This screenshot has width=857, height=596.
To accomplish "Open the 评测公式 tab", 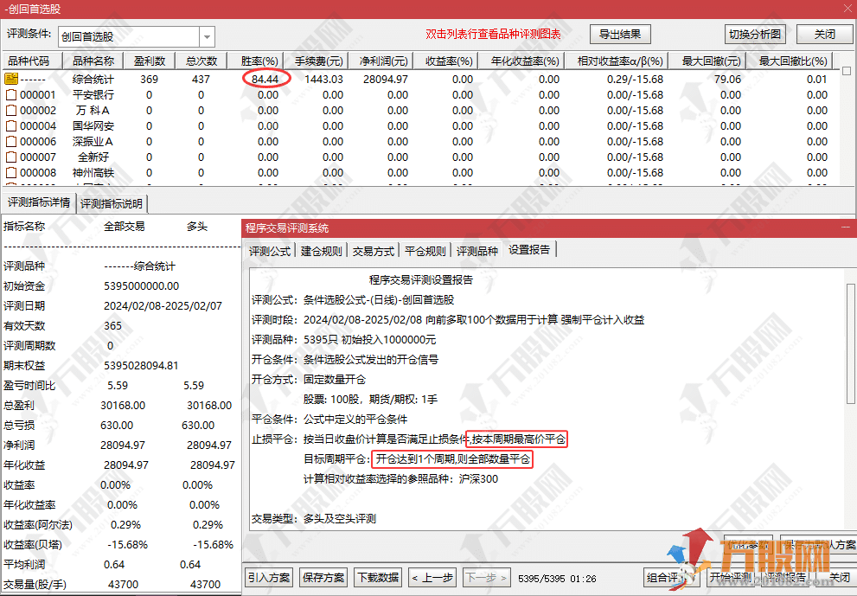I will point(270,251).
